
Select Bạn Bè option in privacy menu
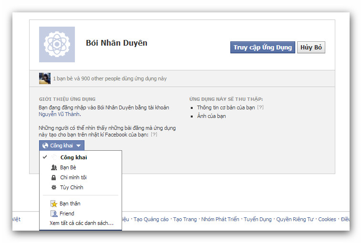81,167
